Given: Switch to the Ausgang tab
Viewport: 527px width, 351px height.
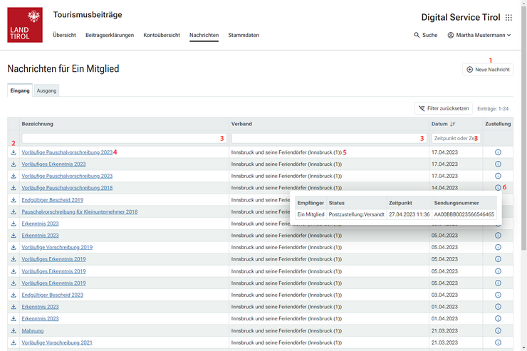Looking at the screenshot, I should coord(47,90).
